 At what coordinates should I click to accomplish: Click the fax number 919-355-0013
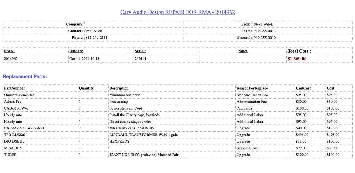(x=265, y=31)
